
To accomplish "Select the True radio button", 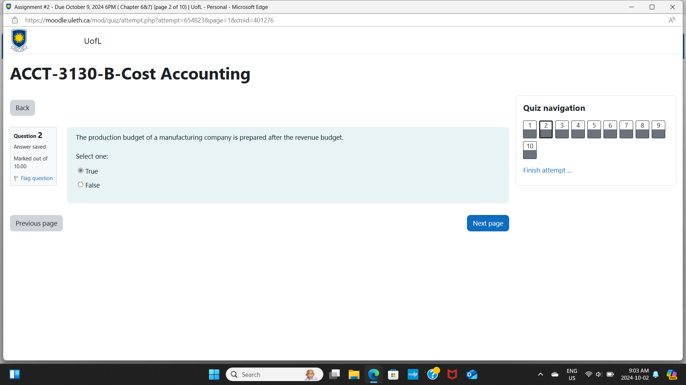I will click(x=81, y=171).
